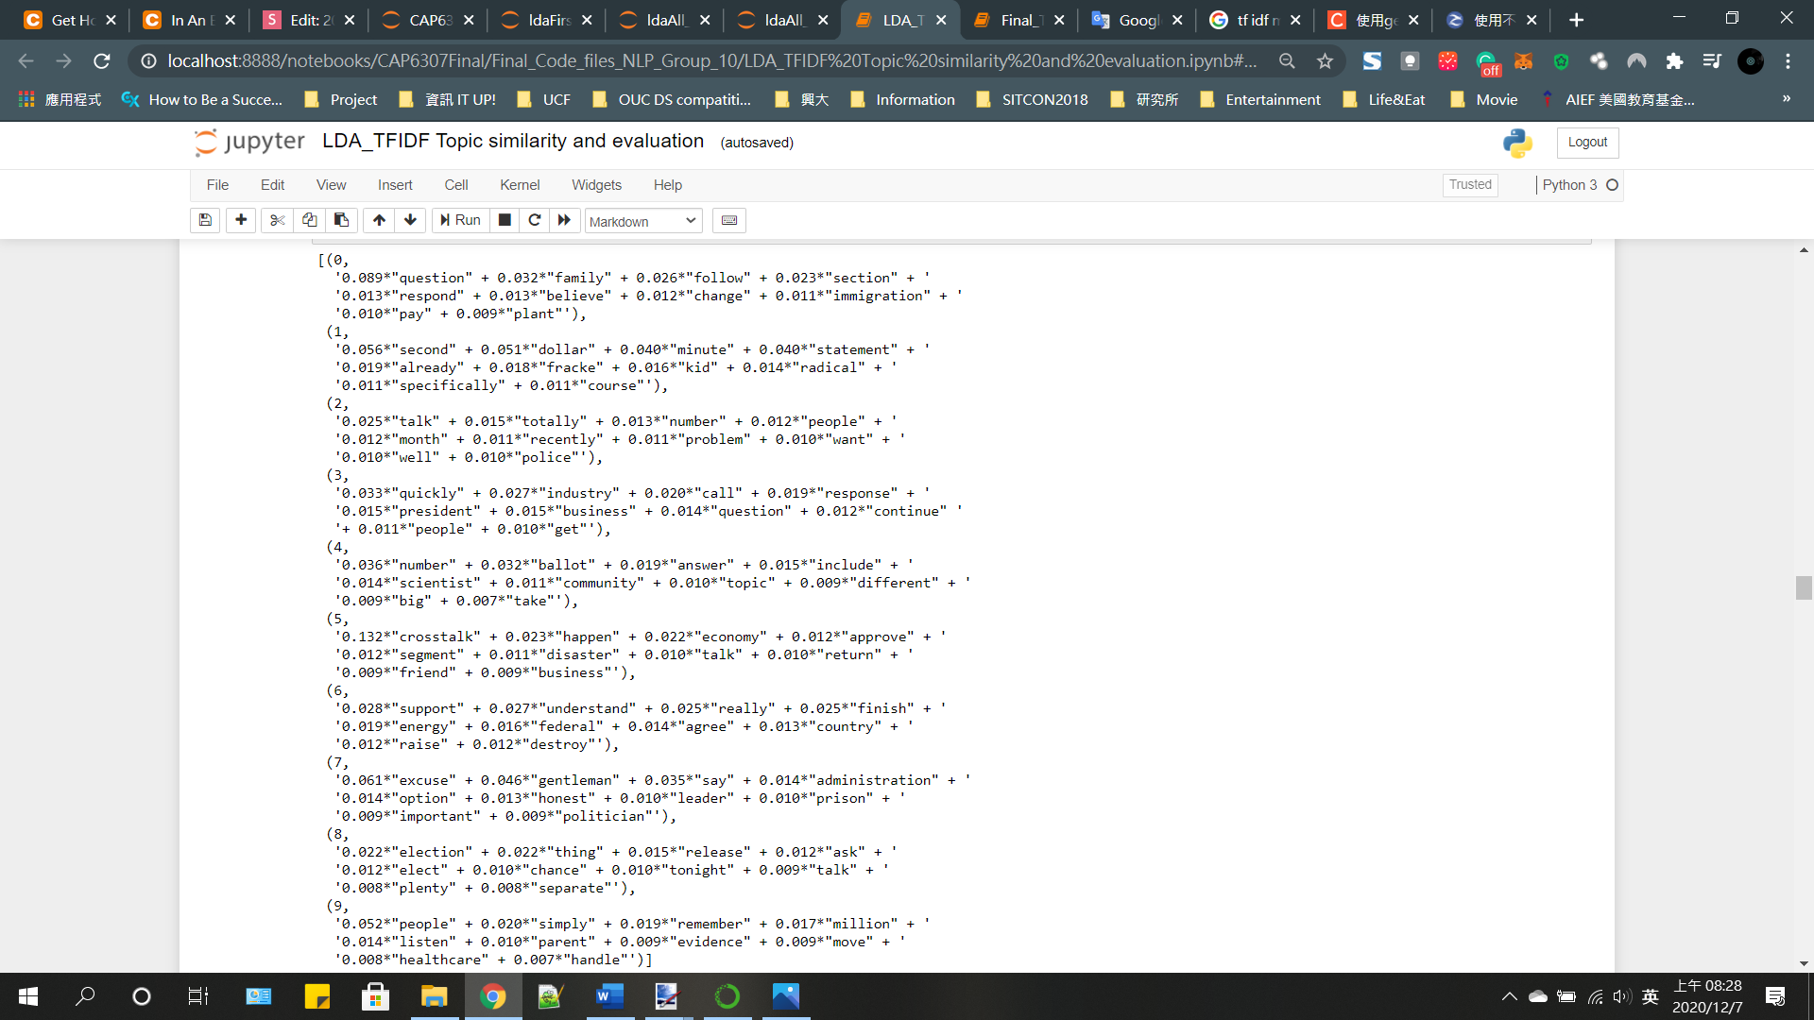Insert cell below with plus icon
1814x1020 pixels.
[241, 220]
